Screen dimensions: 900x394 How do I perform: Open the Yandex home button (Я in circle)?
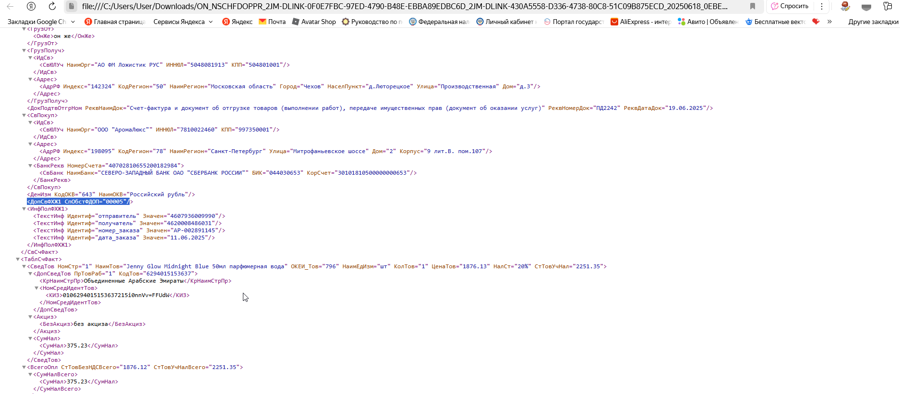[x=31, y=6]
